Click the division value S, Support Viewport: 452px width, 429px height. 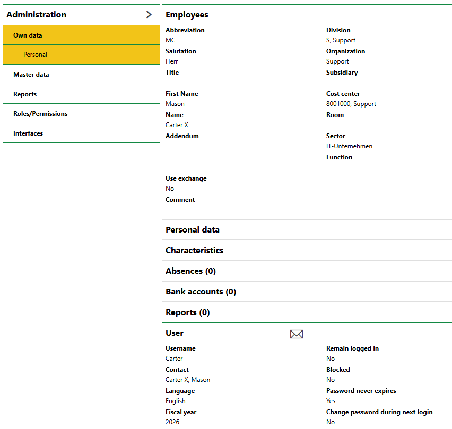click(x=341, y=40)
